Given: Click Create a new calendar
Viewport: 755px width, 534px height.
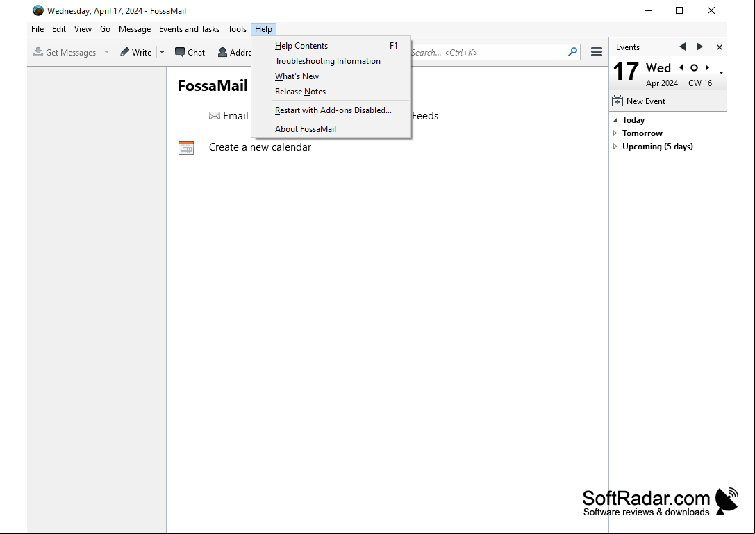Looking at the screenshot, I should (x=260, y=147).
